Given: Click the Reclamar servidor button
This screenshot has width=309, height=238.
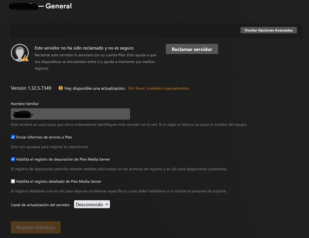Looking at the screenshot, I should (x=192, y=49).
